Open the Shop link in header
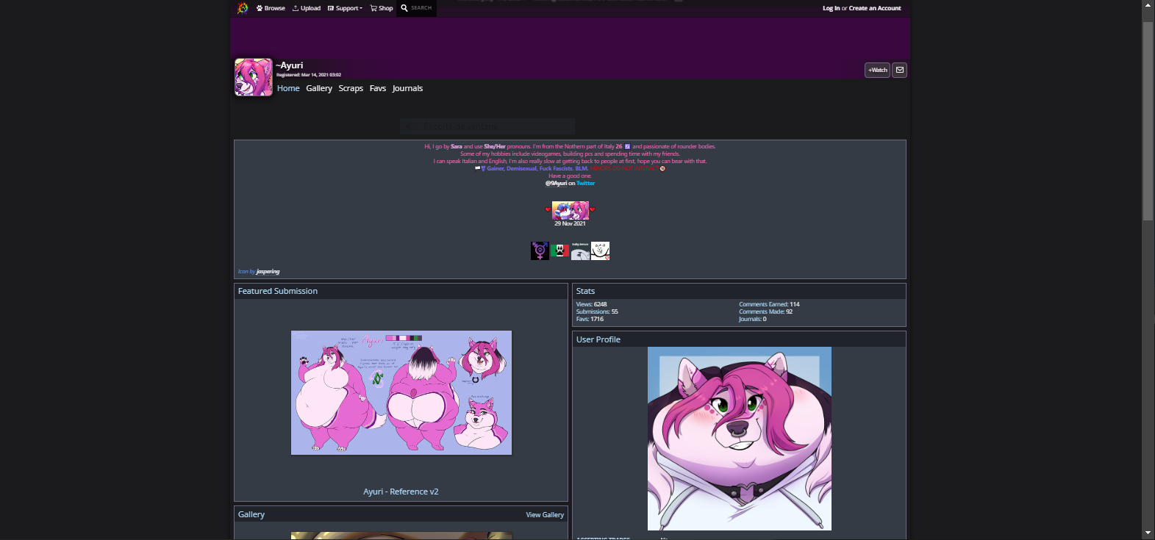Screen dimensions: 1155x540 382,8
